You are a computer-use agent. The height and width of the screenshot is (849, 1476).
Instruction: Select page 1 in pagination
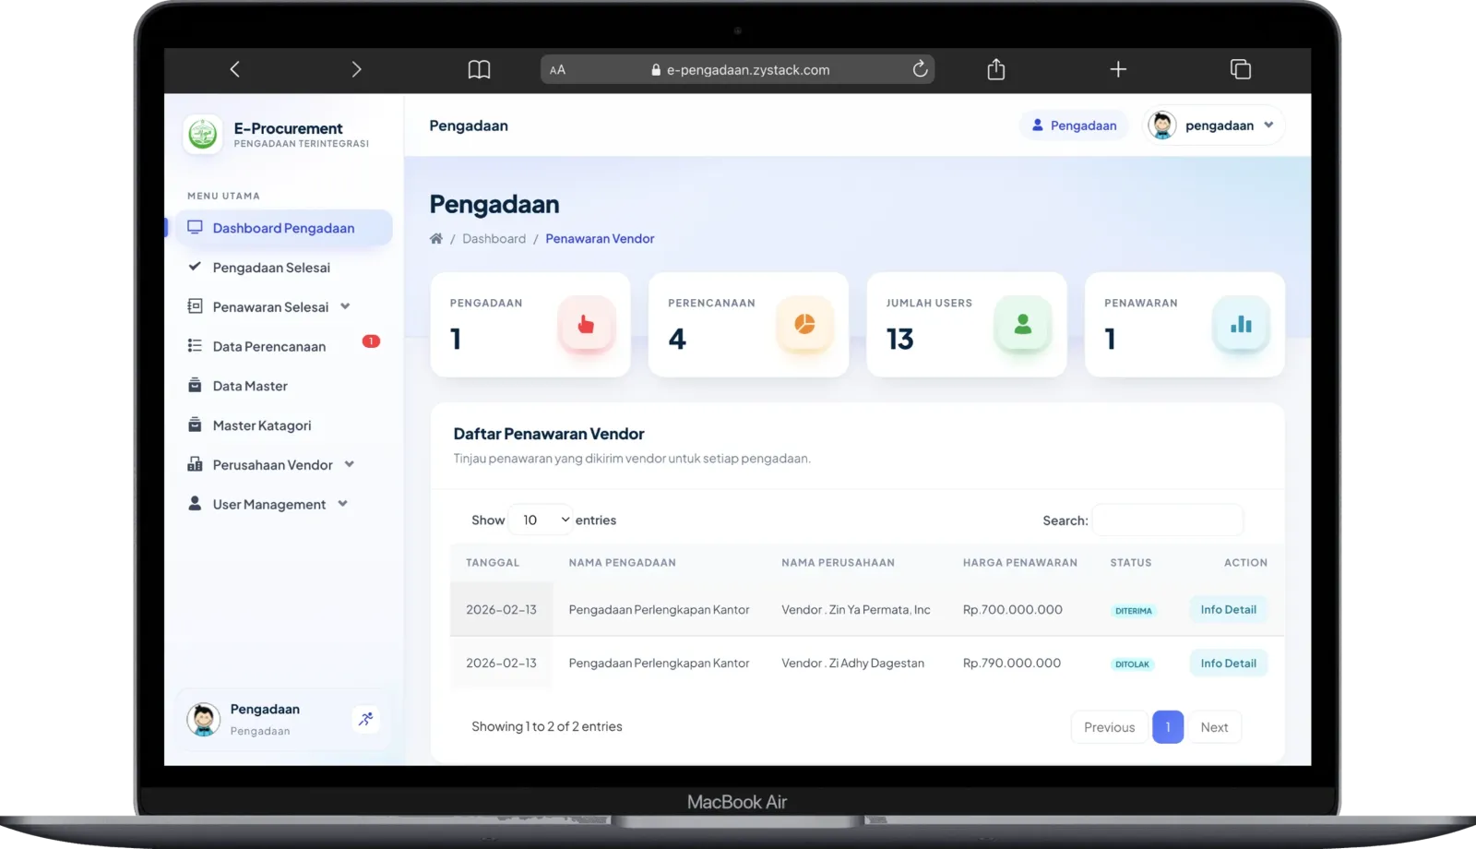coord(1168,727)
